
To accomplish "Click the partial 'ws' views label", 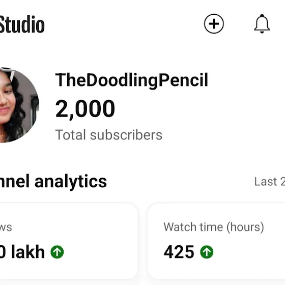I will point(6,227).
